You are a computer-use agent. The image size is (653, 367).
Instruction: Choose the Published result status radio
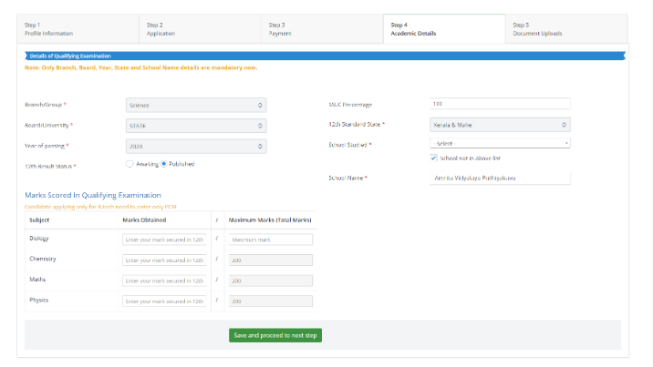pos(164,164)
